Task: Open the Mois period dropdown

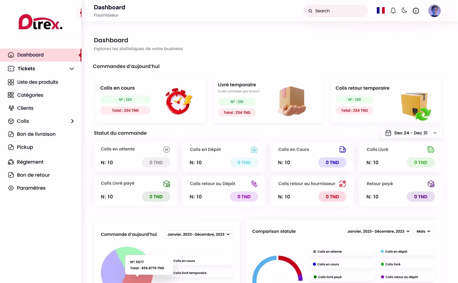Action: click(x=424, y=231)
